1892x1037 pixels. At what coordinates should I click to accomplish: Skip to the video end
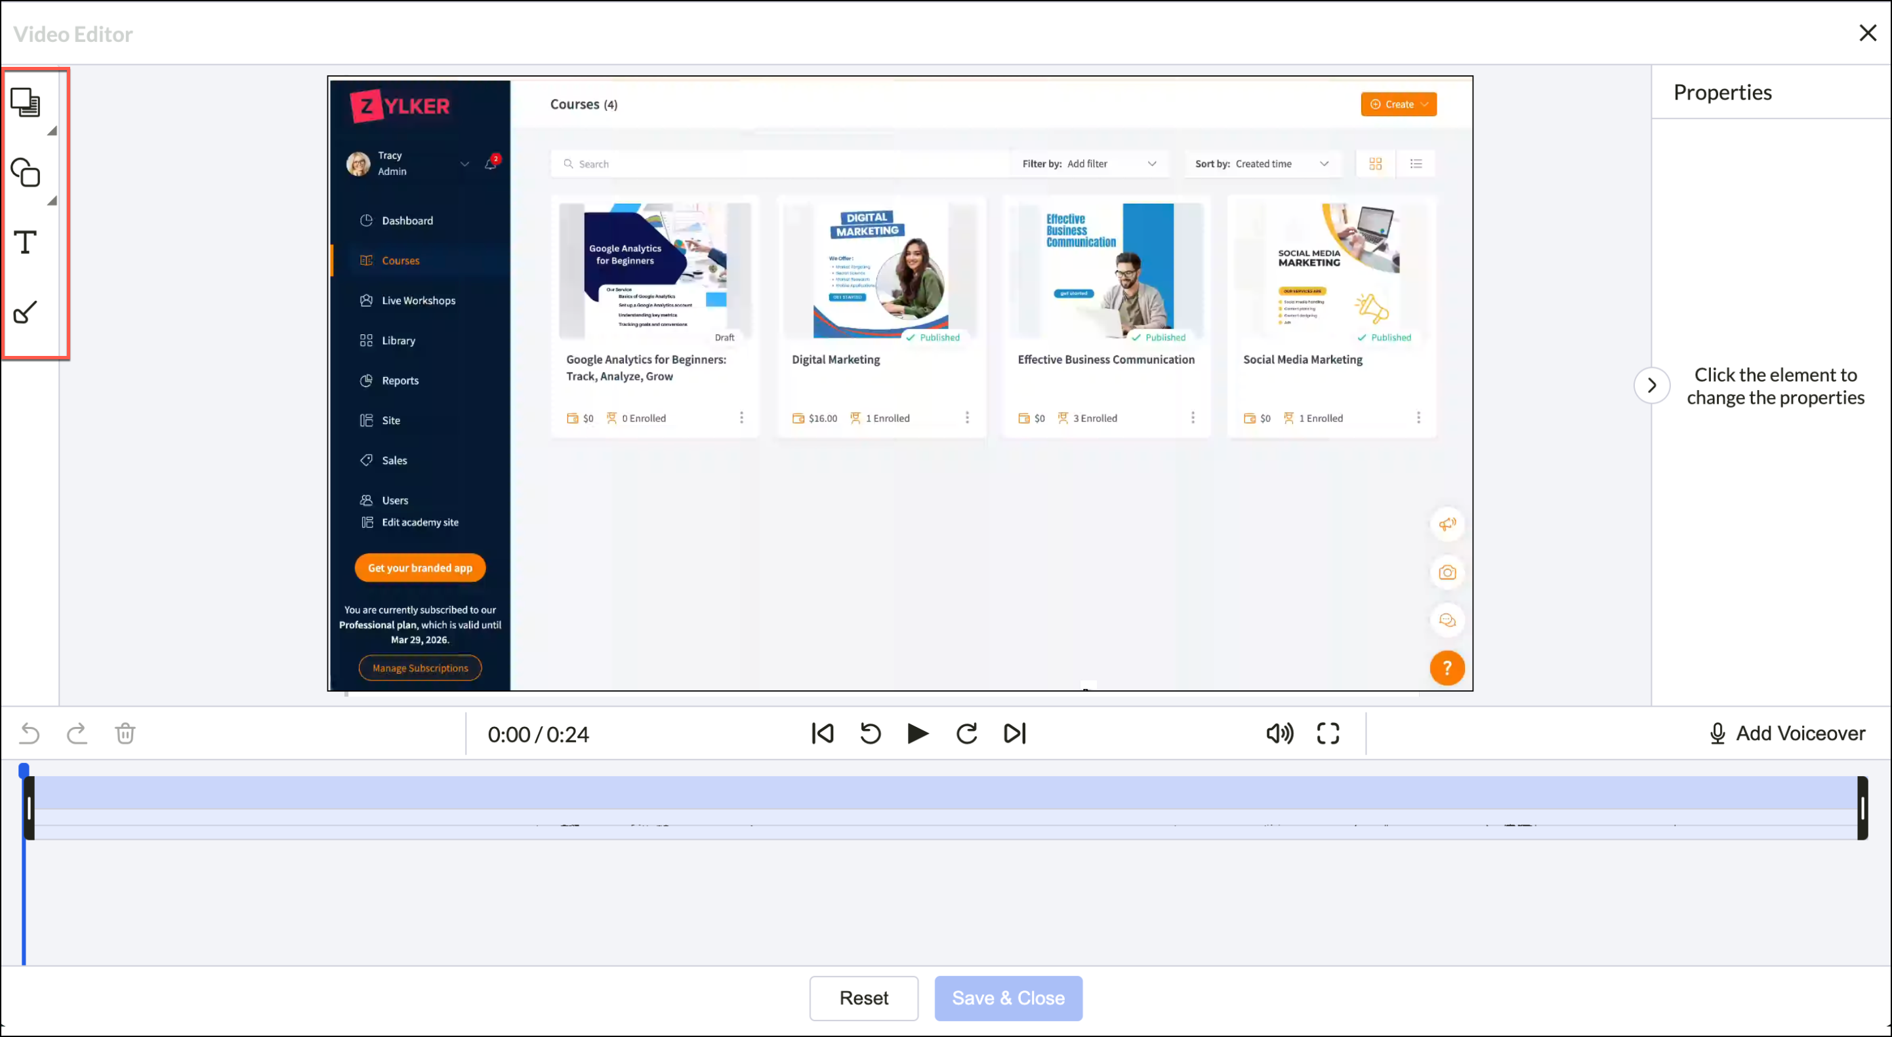1014,733
